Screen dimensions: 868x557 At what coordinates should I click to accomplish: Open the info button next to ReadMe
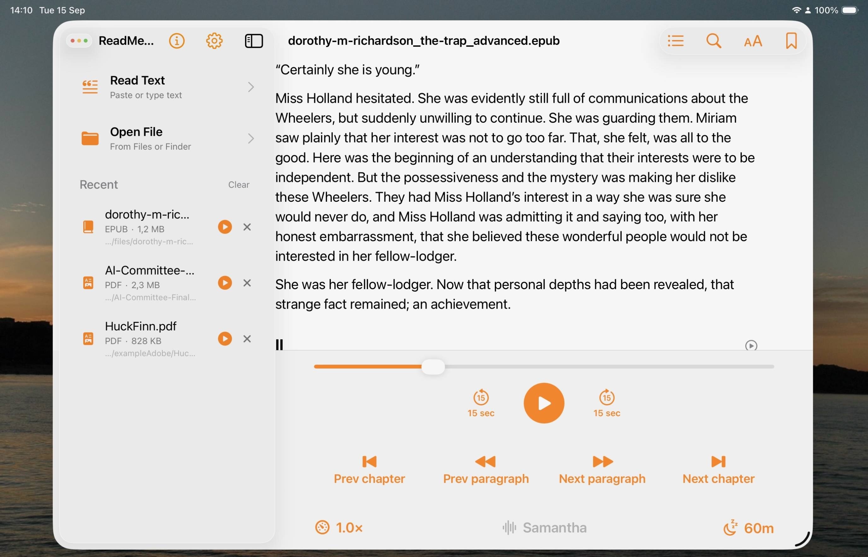pos(177,41)
